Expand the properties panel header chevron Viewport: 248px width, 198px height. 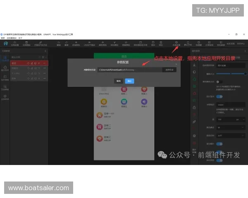click(244, 51)
